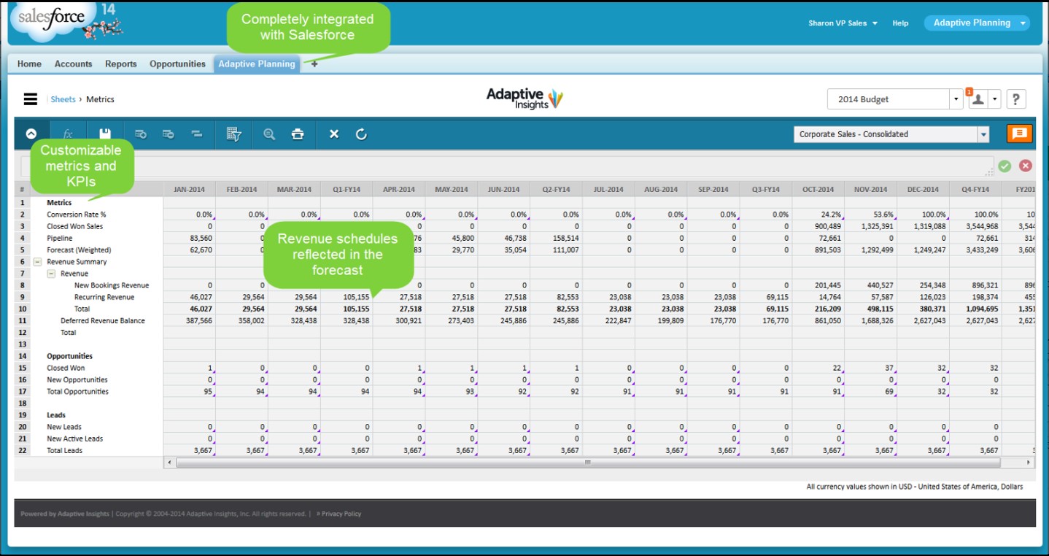Viewport: 1049px width, 556px height.
Task: Switch to the Accounts tab
Action: 73,64
